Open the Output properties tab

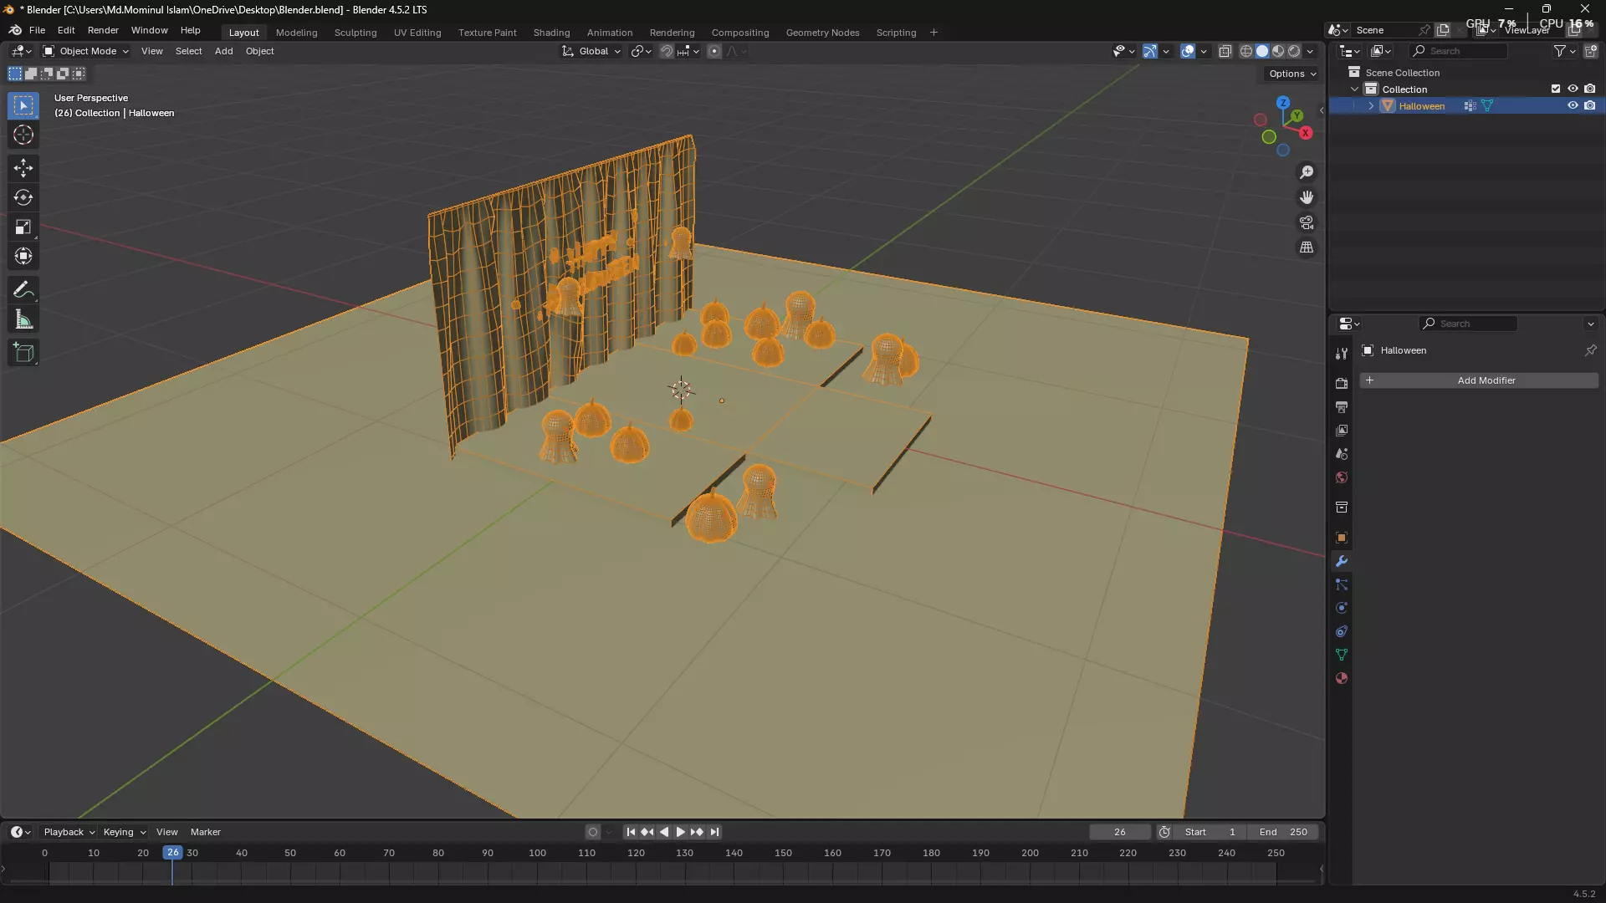click(x=1342, y=406)
